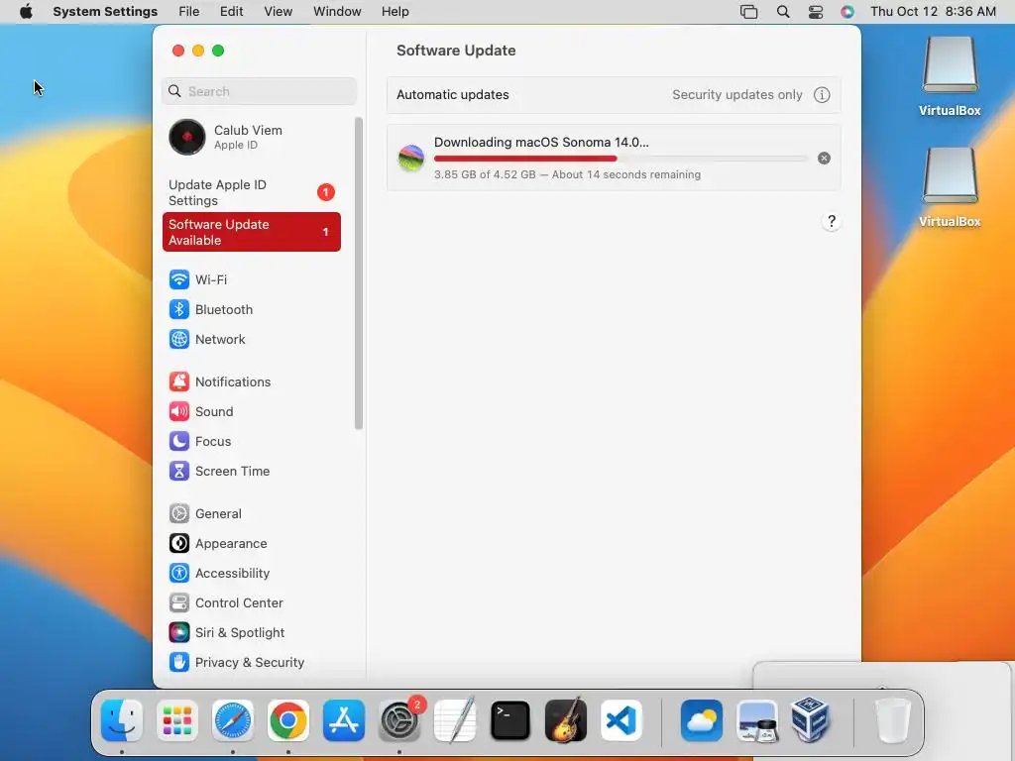The image size is (1015, 761).
Task: Click the Automatic updates info icon
Action: coord(822,94)
